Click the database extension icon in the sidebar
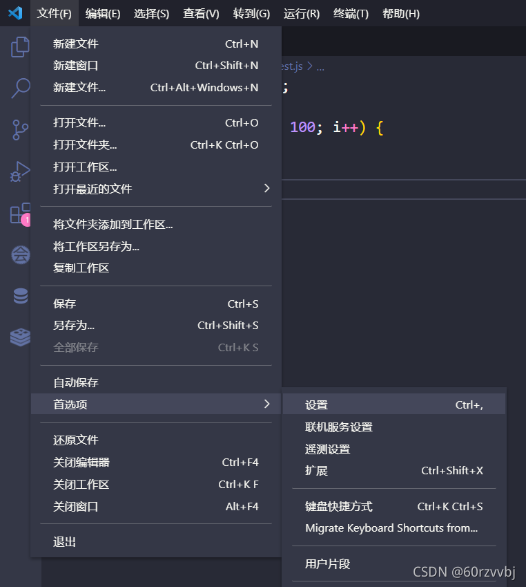Screen dimensions: 526x587 (20, 295)
